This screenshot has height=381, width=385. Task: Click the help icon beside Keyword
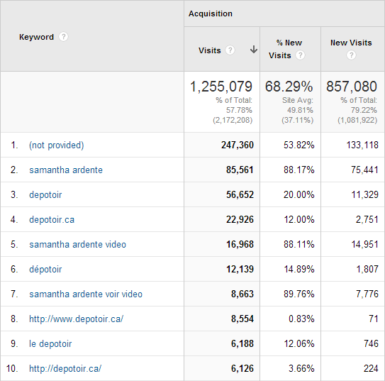coord(63,37)
